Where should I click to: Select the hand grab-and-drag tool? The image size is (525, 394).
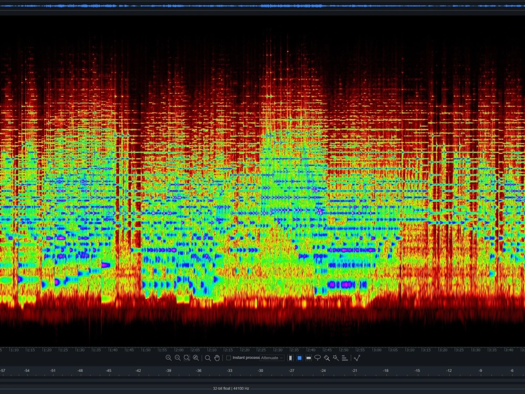[217, 358]
